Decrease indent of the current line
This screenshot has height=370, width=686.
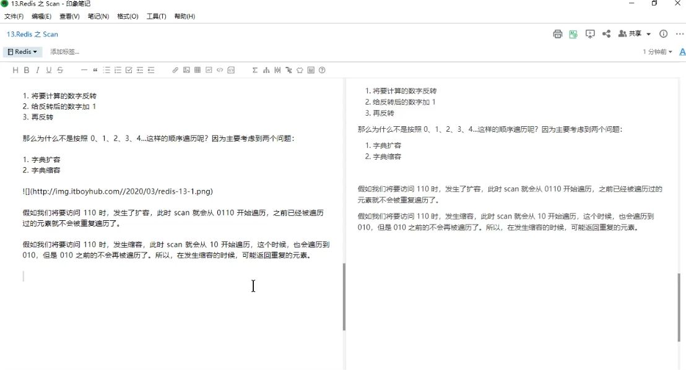[151, 70]
